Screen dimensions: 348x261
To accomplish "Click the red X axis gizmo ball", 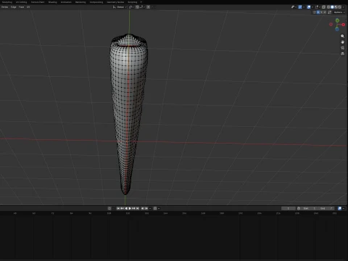I will [343, 25].
